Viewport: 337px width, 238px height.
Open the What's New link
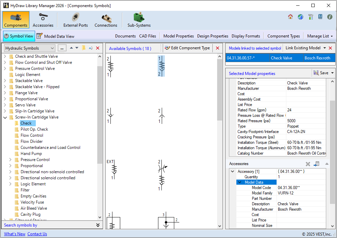click(15, 234)
